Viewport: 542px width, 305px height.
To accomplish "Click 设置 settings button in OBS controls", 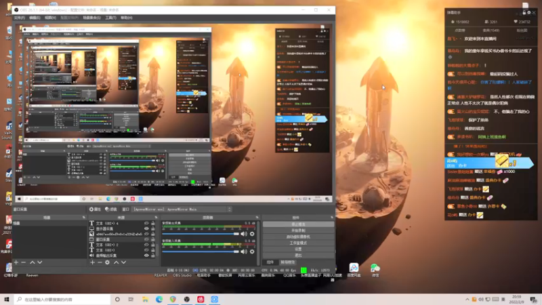I will pos(298,249).
